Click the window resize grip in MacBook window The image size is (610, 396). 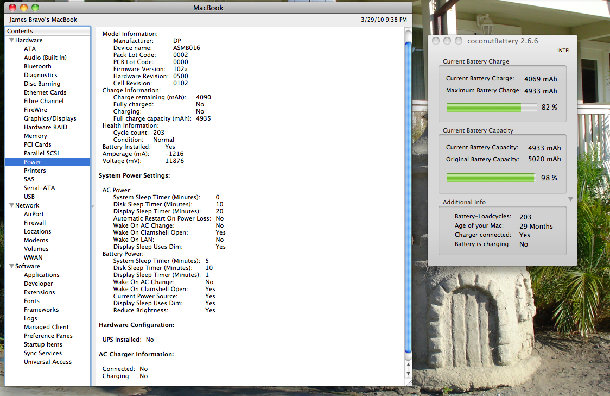[409, 382]
